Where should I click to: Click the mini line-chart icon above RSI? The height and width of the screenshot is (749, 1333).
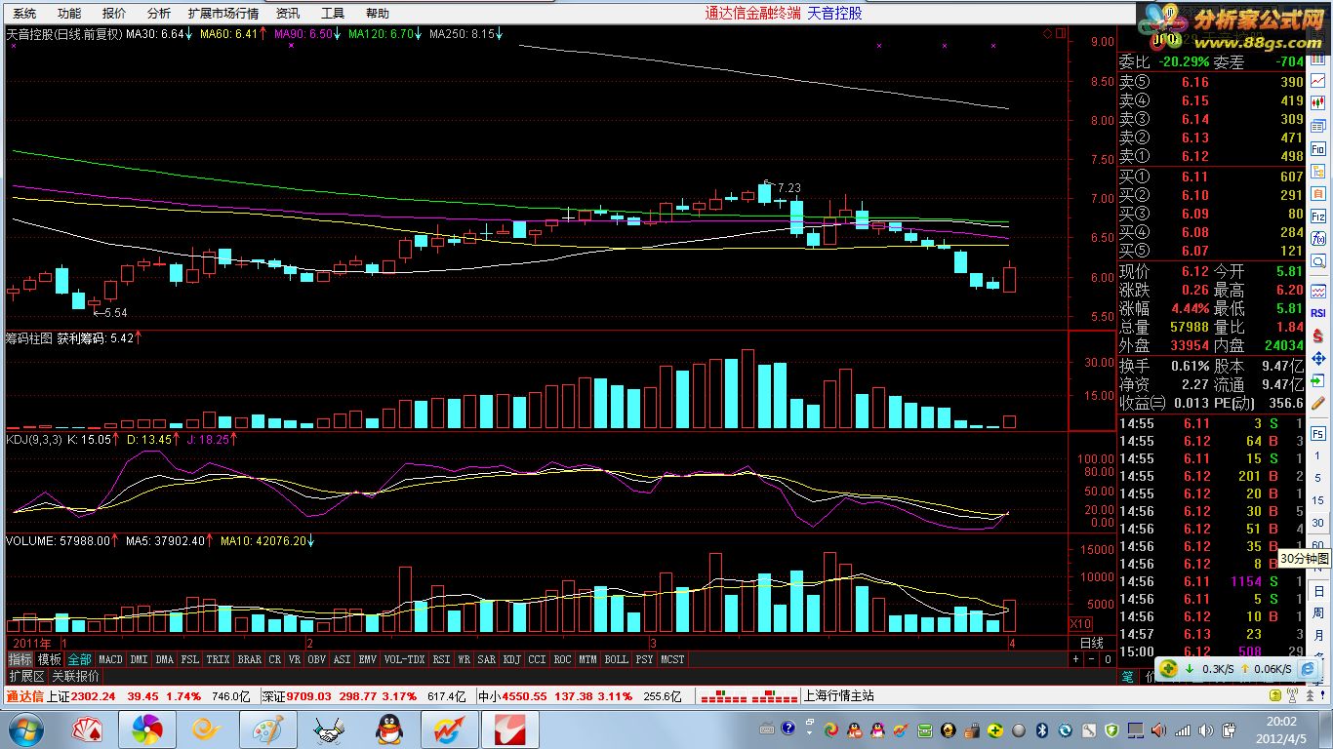click(x=1318, y=291)
